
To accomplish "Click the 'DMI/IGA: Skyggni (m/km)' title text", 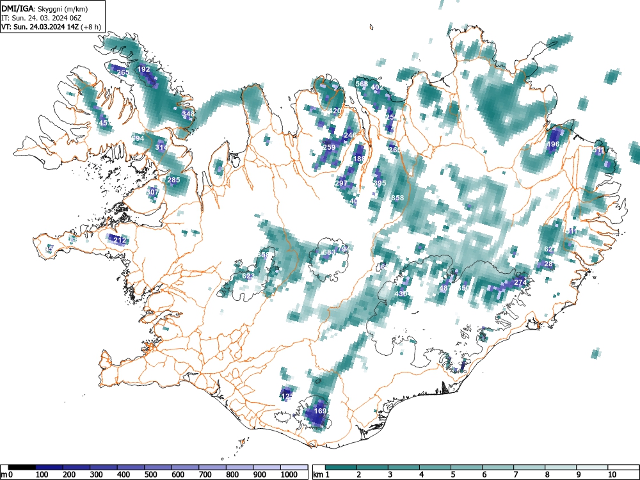I will (x=45, y=8).
